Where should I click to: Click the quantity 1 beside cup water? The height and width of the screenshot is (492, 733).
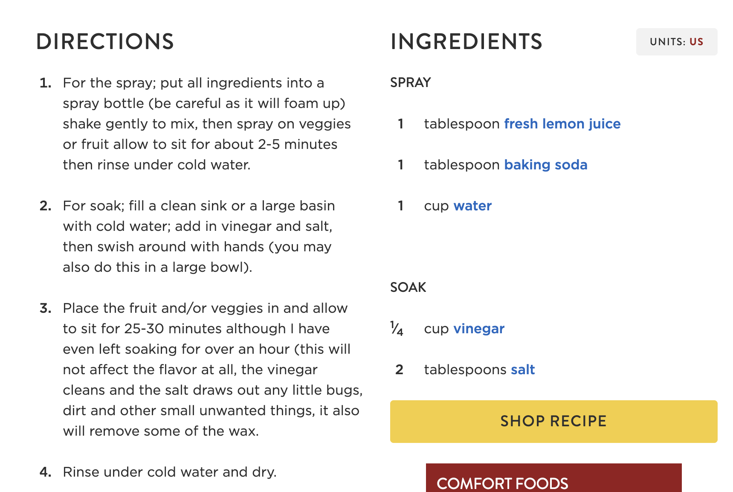coord(400,206)
